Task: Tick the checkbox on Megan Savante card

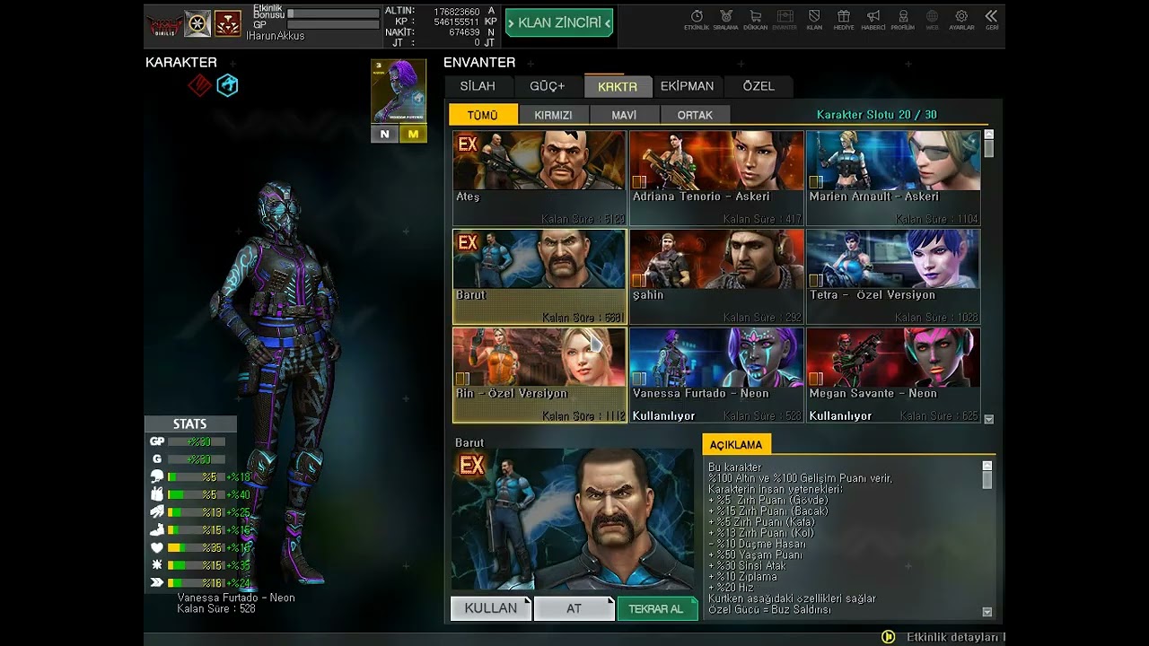Action: pyautogui.click(x=816, y=379)
